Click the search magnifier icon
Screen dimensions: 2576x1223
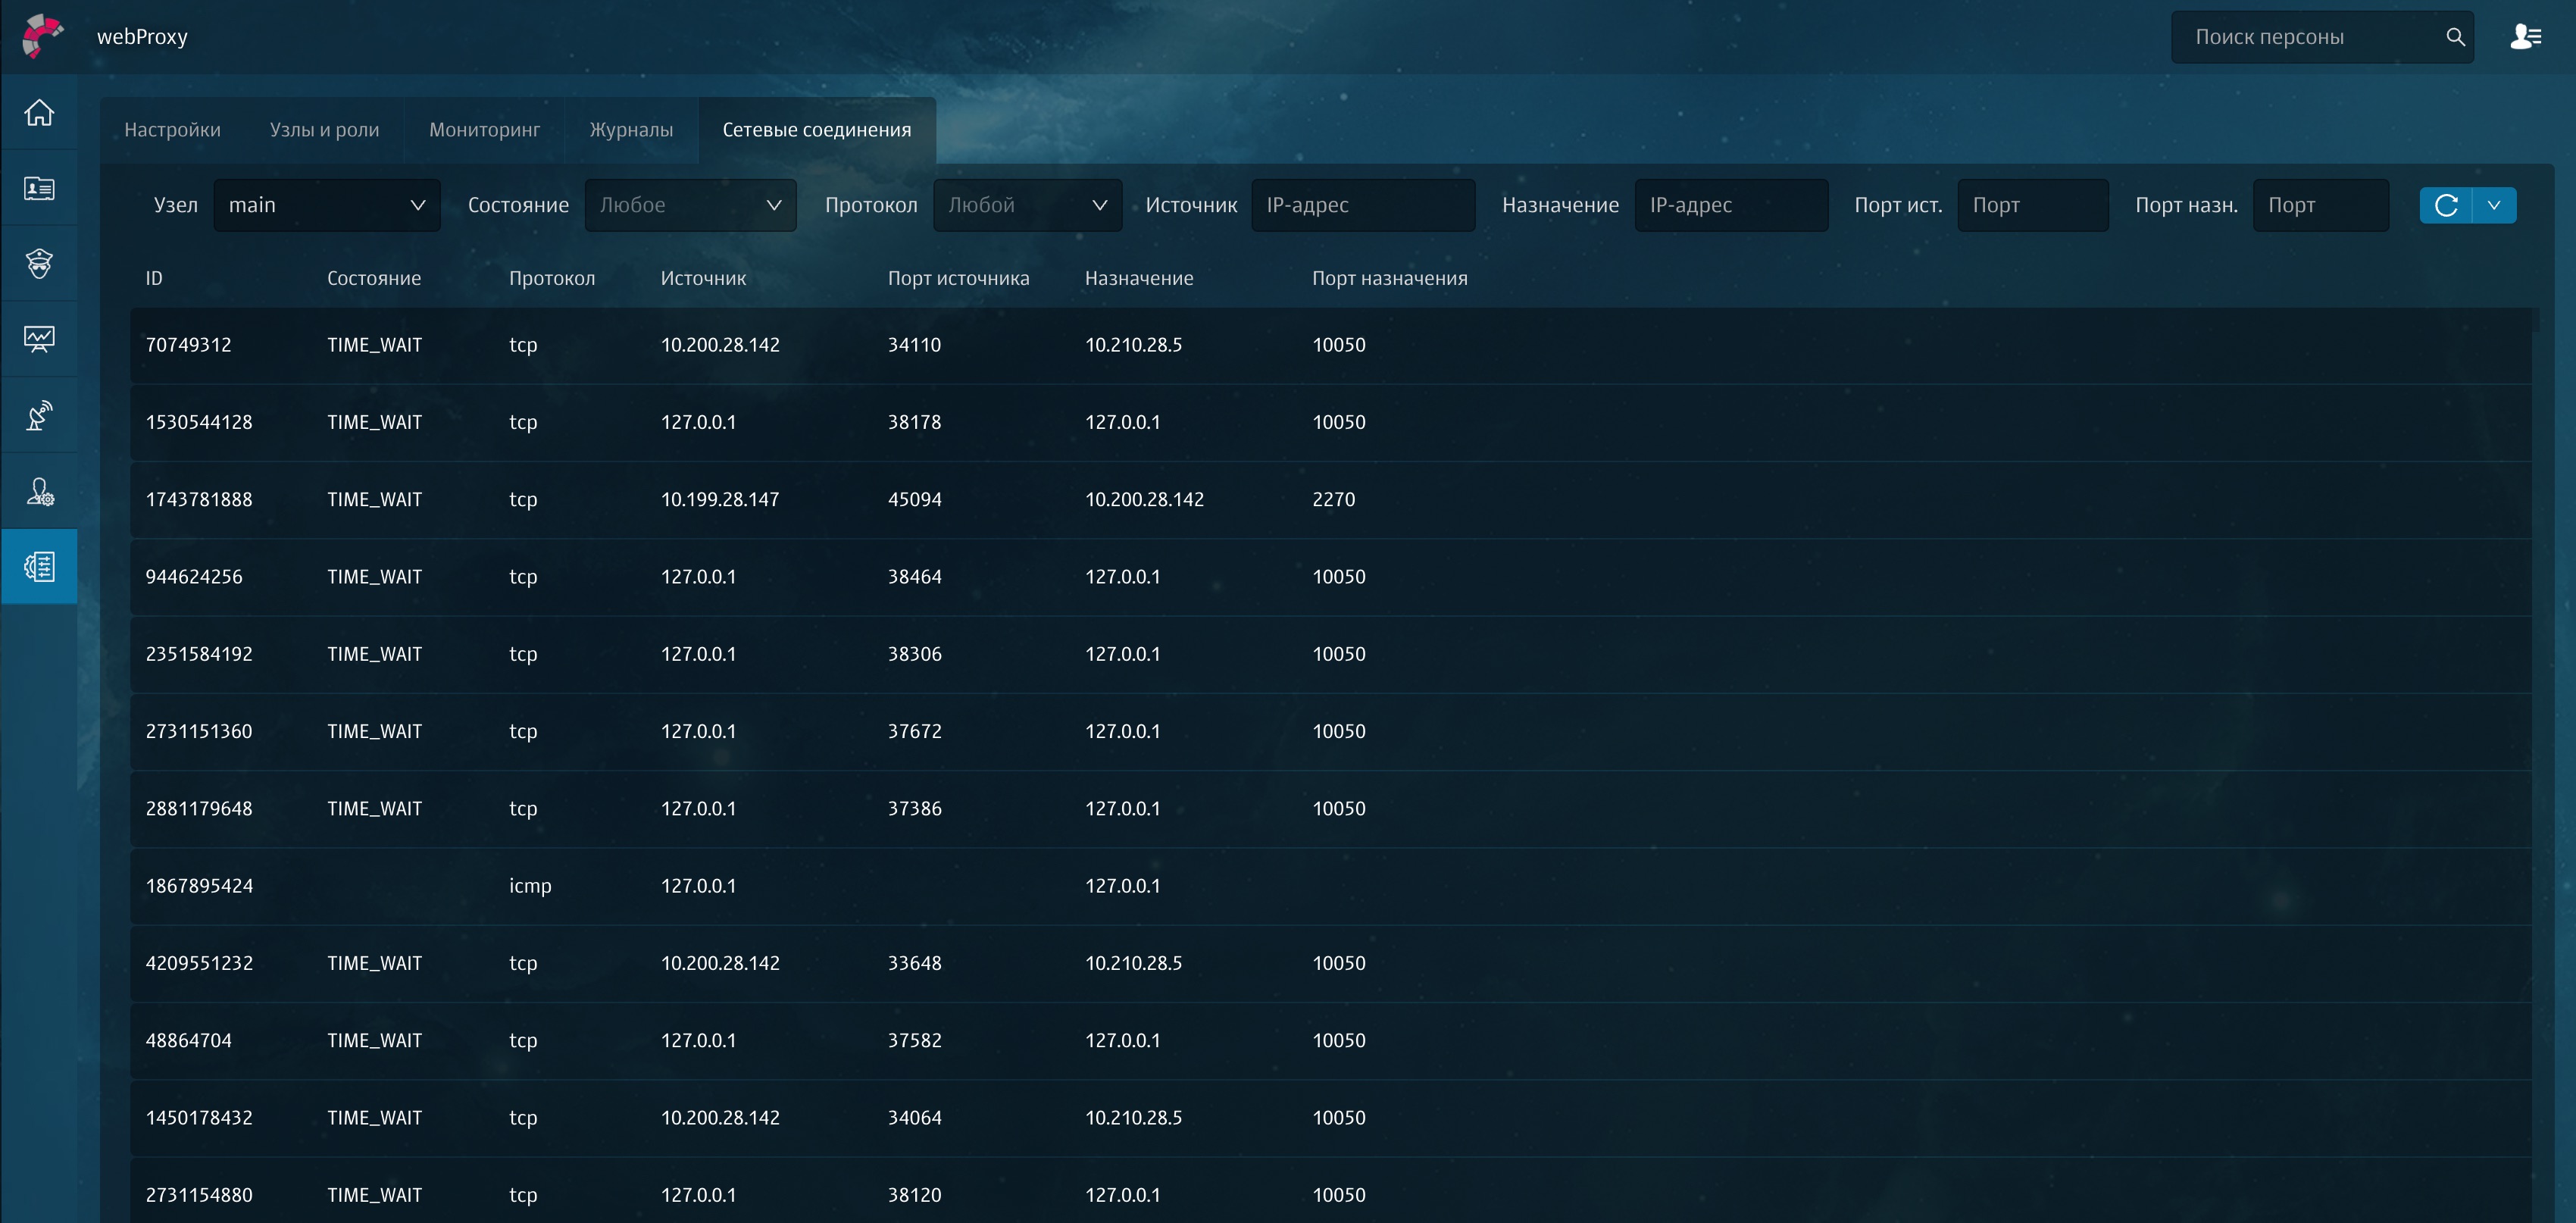(2455, 37)
